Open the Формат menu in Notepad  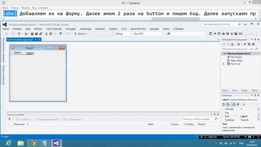coord(25,8)
